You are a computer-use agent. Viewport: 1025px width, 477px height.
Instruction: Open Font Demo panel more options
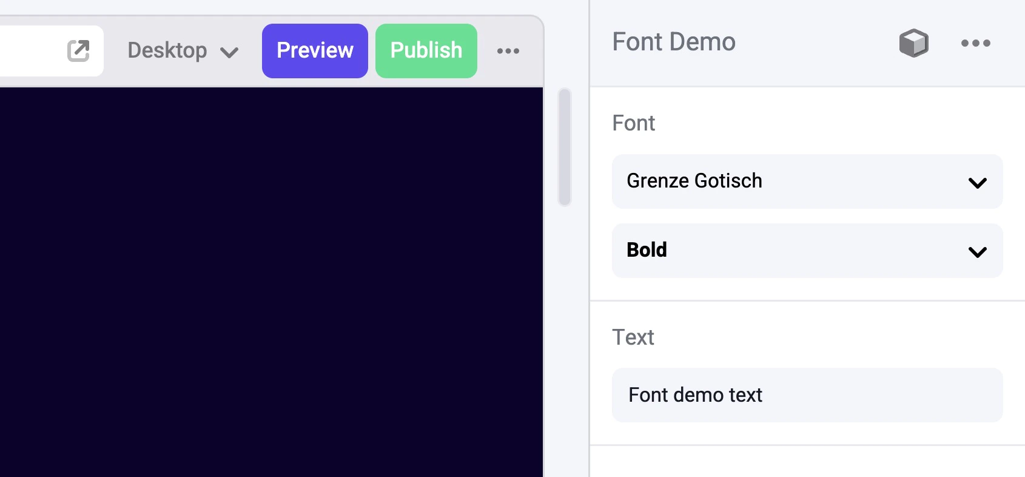[x=976, y=43]
